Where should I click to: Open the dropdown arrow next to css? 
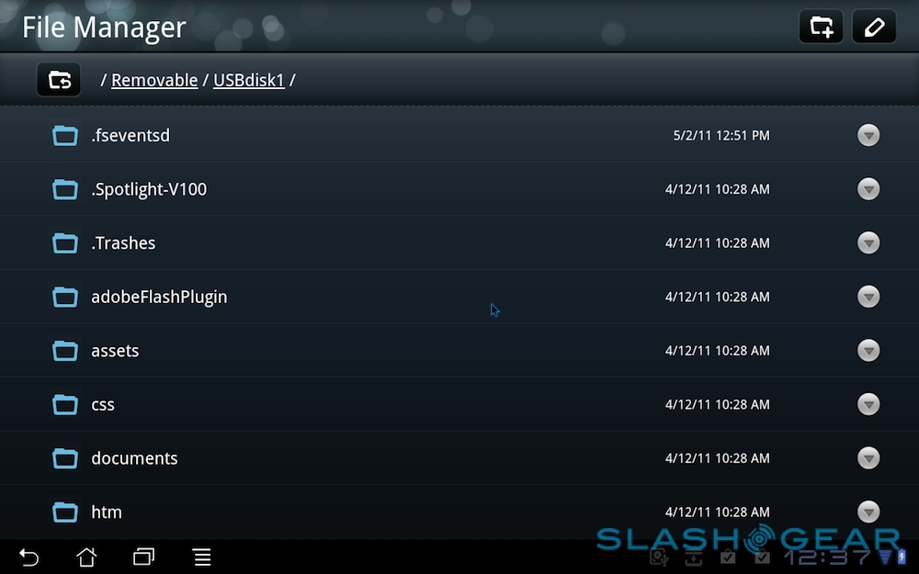pyautogui.click(x=868, y=404)
